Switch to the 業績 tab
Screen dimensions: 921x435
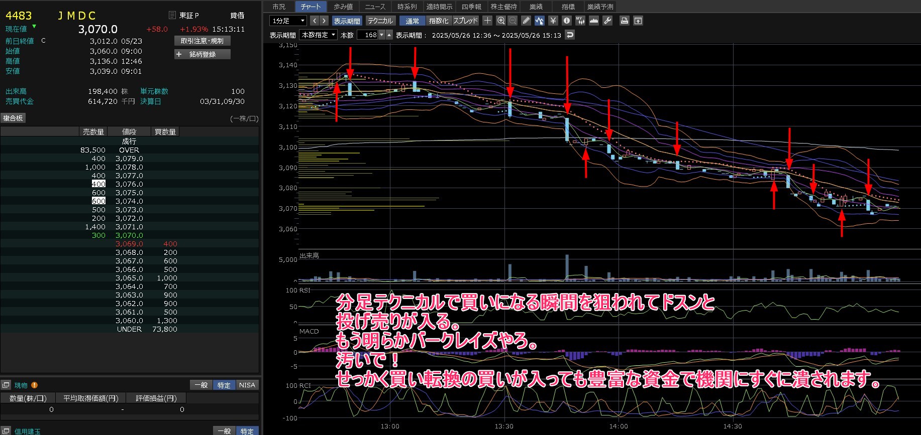click(536, 7)
